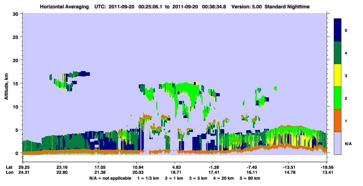Image resolution: width=363 pixels, height=186 pixels.
Task: Click the colorbar 'N/A' label
Action: [348, 144]
